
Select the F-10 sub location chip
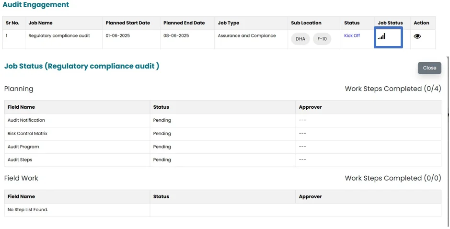(322, 39)
